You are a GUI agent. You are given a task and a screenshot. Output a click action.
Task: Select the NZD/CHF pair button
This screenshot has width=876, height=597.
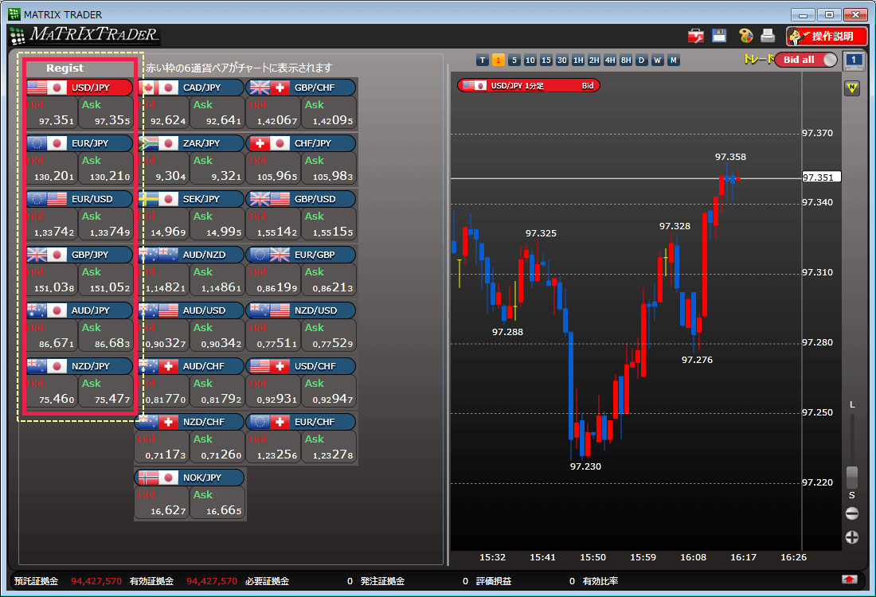[191, 422]
